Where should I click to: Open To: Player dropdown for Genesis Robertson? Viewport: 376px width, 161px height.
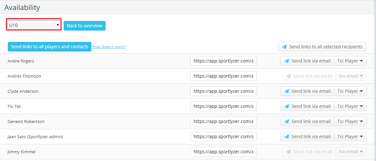tap(350, 121)
